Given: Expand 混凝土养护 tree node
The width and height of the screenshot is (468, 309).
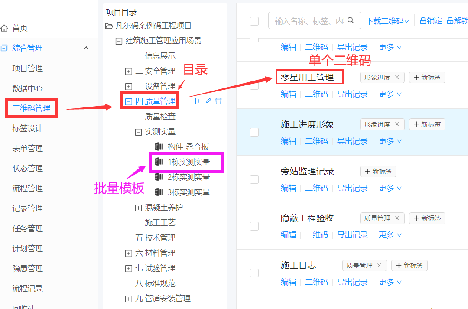Looking at the screenshot, I should pyautogui.click(x=138, y=208).
